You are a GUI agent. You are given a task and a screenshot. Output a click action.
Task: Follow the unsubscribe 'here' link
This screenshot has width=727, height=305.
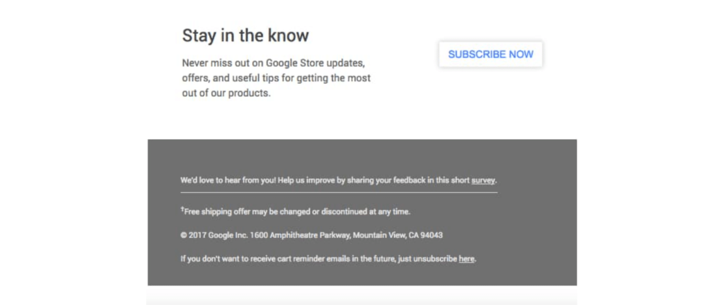coord(466,259)
